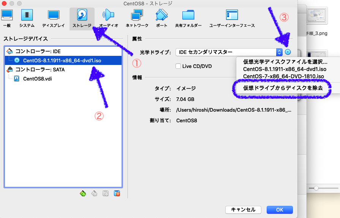
Task: Click the IDE controller icon
Action: tap(9, 51)
